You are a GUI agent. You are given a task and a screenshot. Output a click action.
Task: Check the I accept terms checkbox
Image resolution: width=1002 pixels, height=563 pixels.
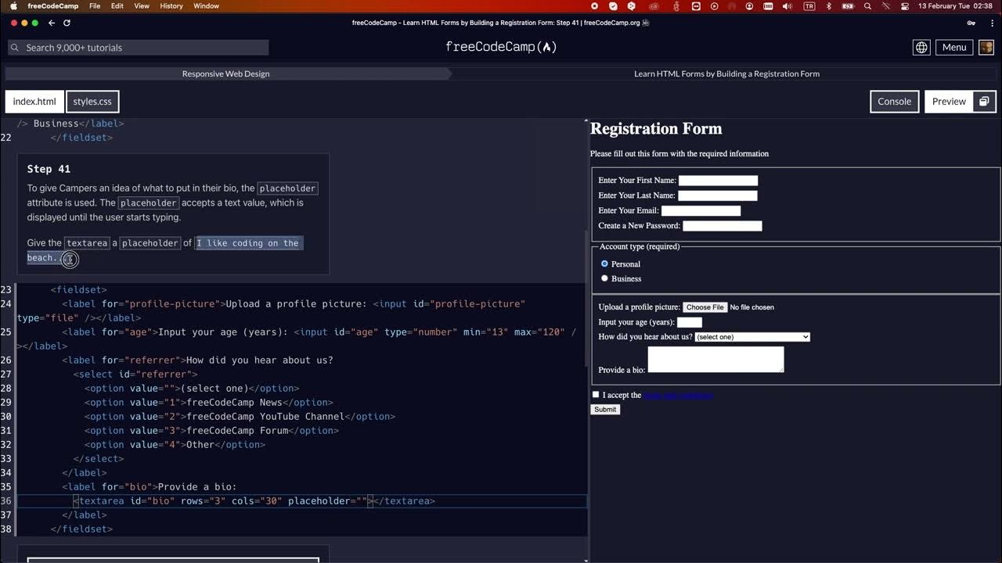point(596,395)
